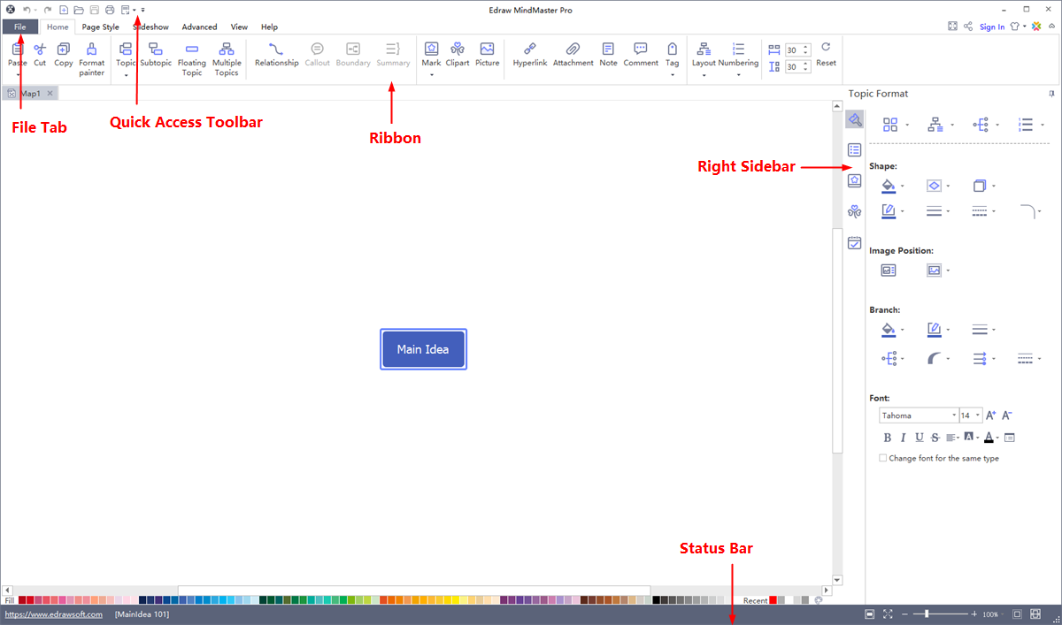Image resolution: width=1062 pixels, height=625 pixels.
Task: Open the edrawsoft.com link
Action: pos(53,614)
